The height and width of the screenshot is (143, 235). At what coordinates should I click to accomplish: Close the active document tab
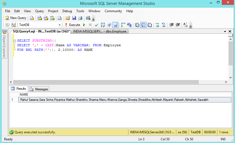point(230,31)
